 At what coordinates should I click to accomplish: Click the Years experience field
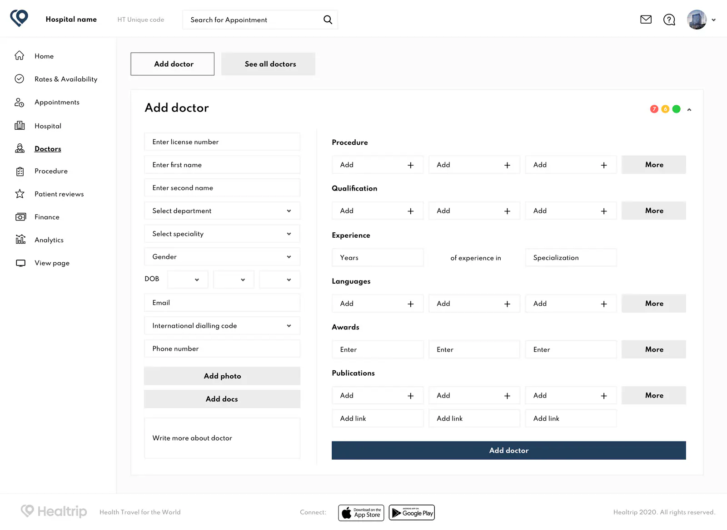(378, 257)
